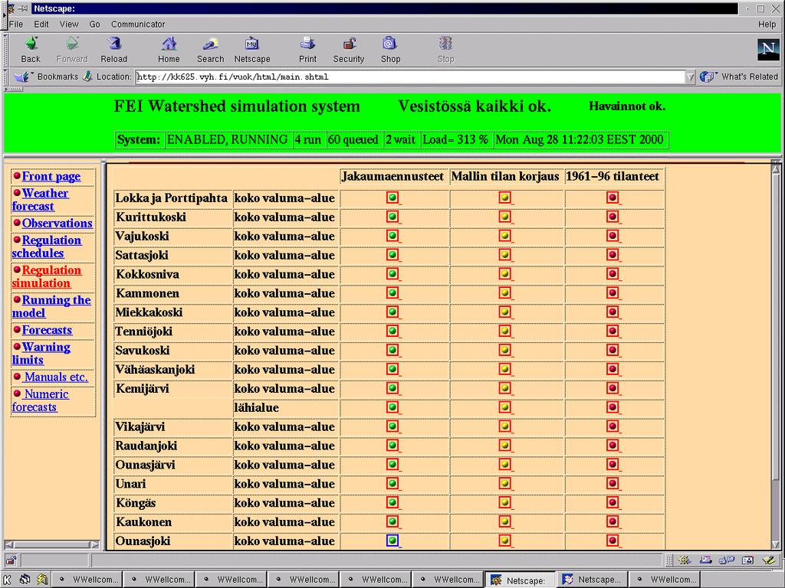Click the What's Related icon

tap(707, 77)
